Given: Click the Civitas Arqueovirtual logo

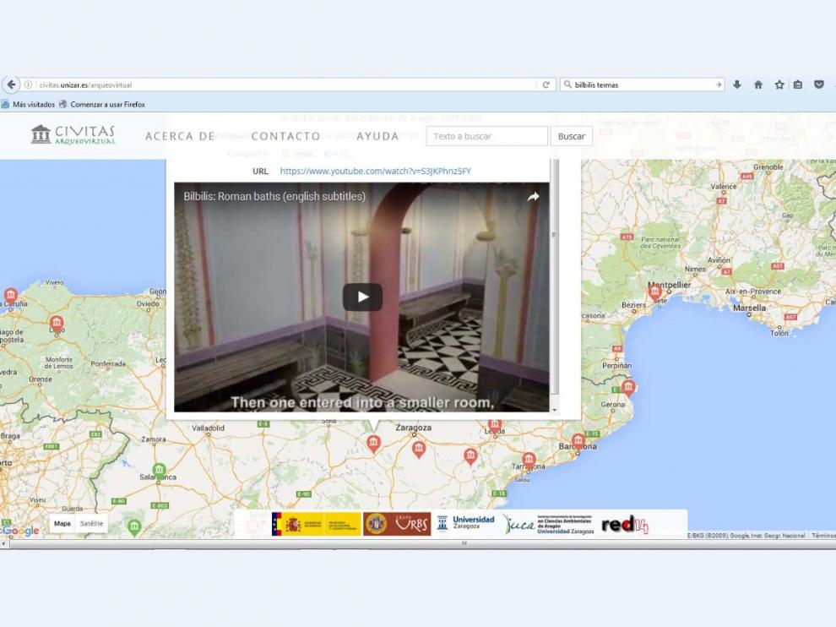Looking at the screenshot, I should [73, 135].
